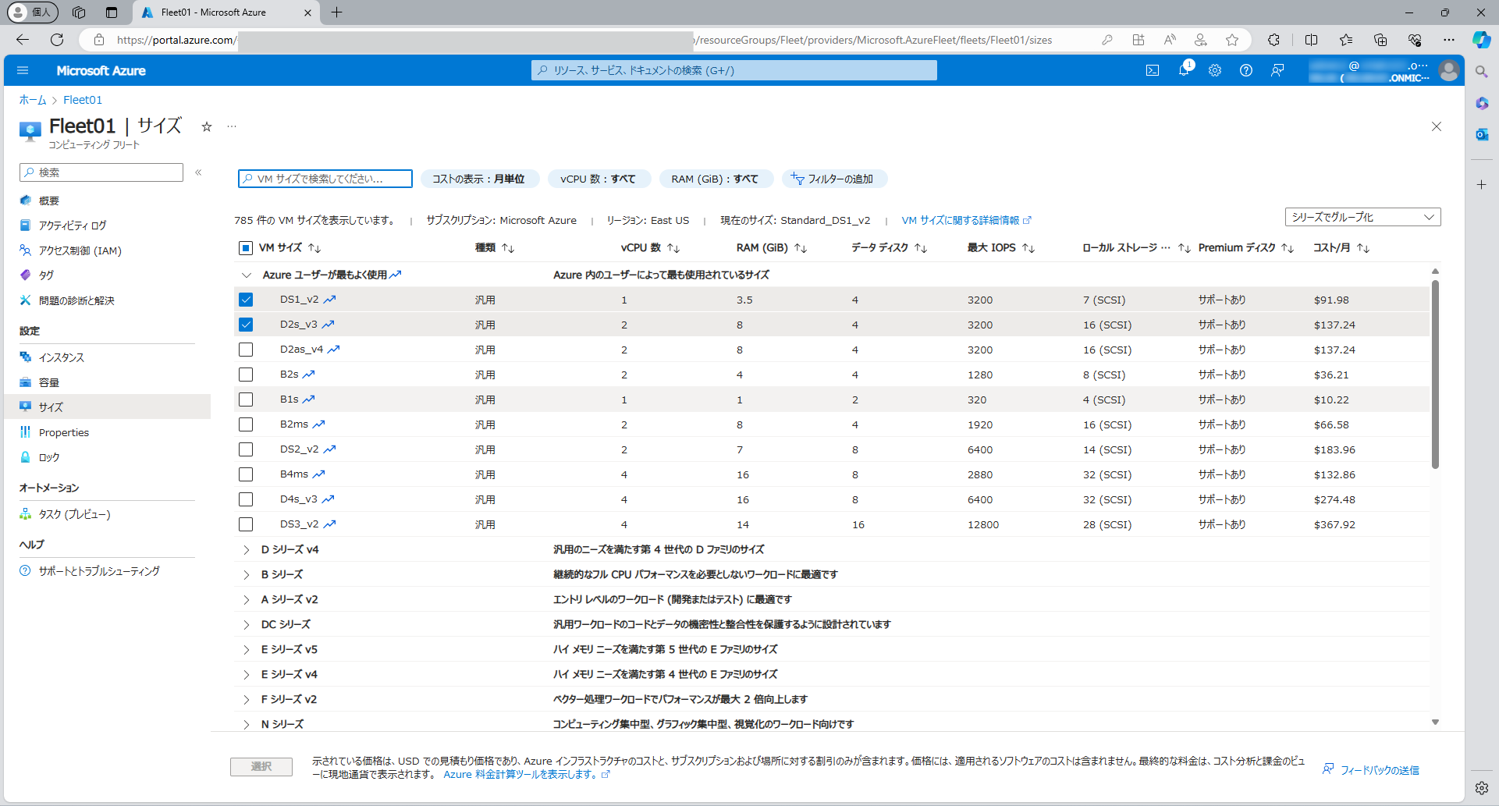Open the Copilot icon in browser toolbar
The width and height of the screenshot is (1499, 806).
coord(1481,40)
